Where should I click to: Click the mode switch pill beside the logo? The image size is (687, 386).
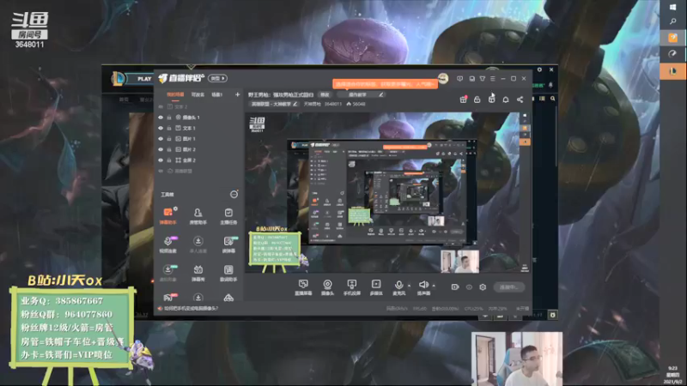(218, 78)
